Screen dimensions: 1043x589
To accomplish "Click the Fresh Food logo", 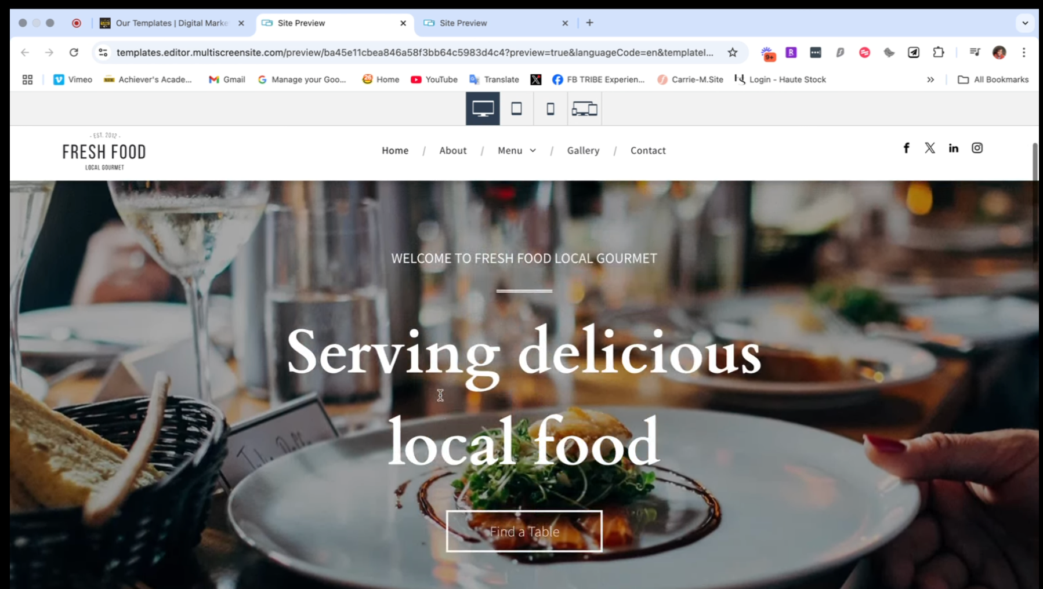I will click(104, 152).
